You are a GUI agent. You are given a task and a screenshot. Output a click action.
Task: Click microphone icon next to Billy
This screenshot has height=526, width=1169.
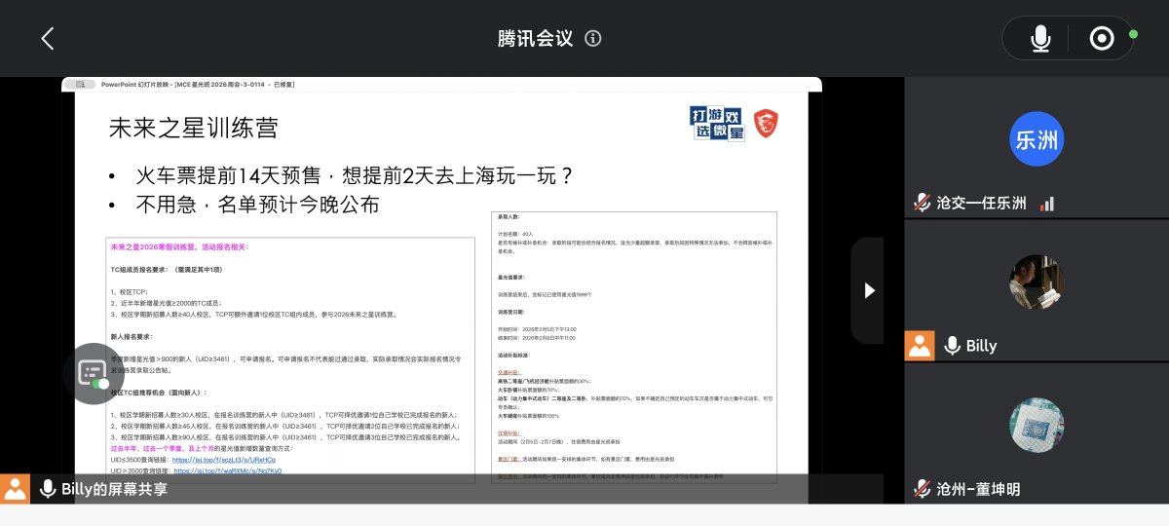click(x=952, y=346)
